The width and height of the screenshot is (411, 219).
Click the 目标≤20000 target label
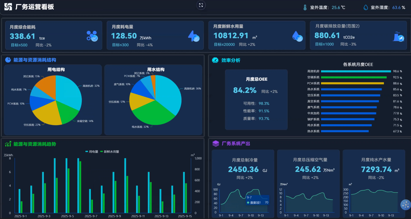click(224, 45)
